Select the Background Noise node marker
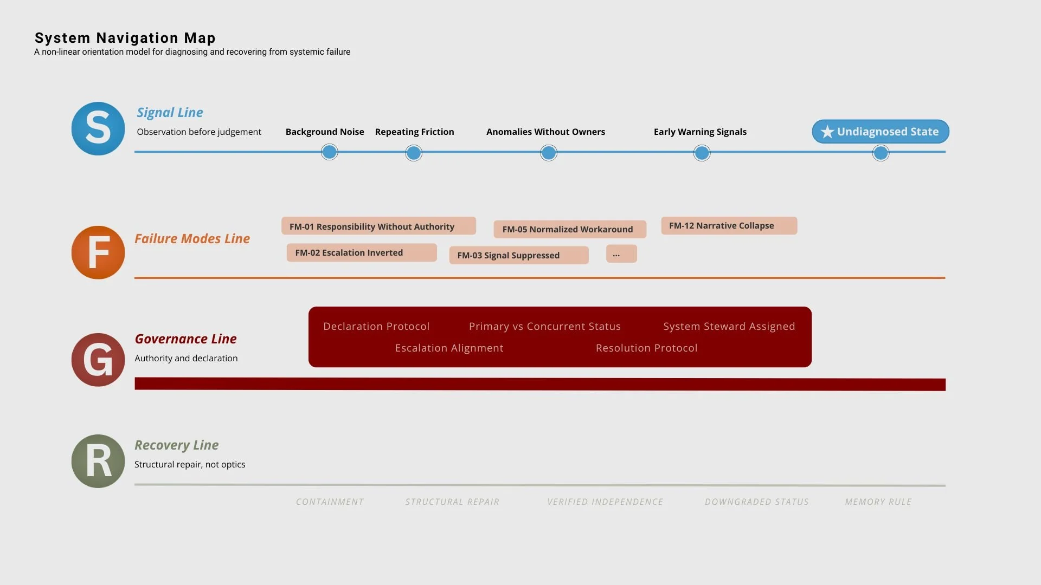This screenshot has width=1041, height=585. coord(329,152)
